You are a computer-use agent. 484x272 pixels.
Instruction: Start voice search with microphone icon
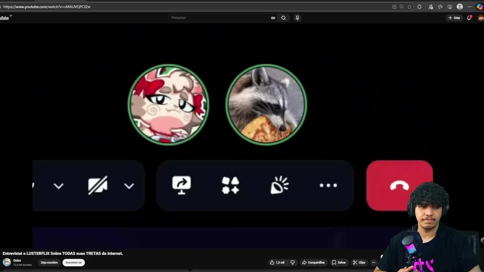297,18
